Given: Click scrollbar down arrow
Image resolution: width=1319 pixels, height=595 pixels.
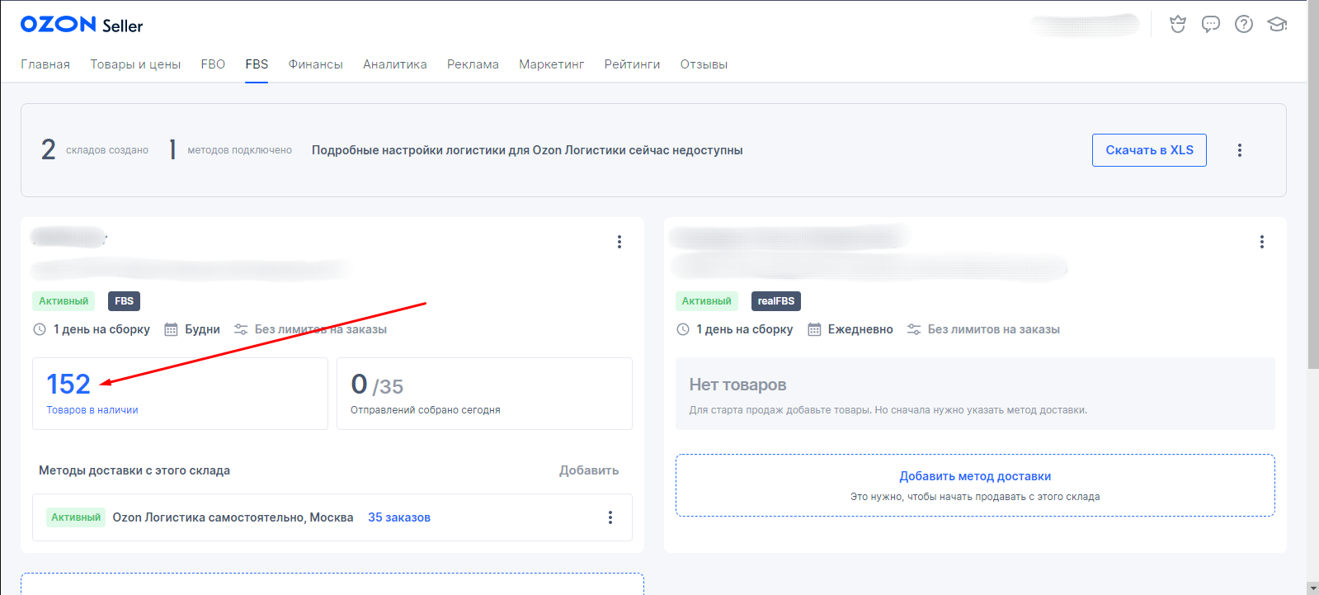Looking at the screenshot, I should (x=1313, y=588).
